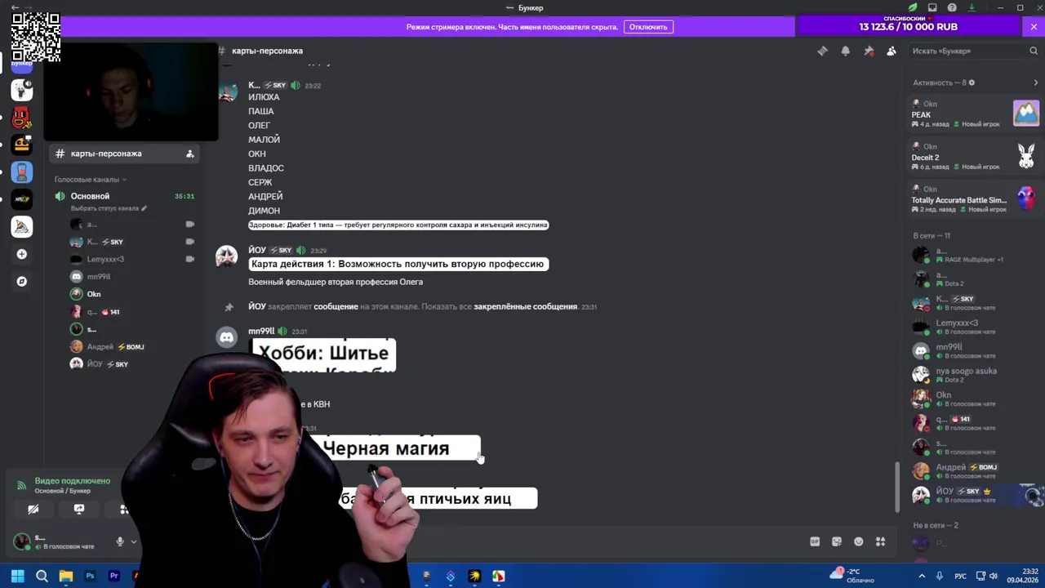1045x588 pixels.
Task: Open the Threads icon in channel header
Action: [822, 51]
